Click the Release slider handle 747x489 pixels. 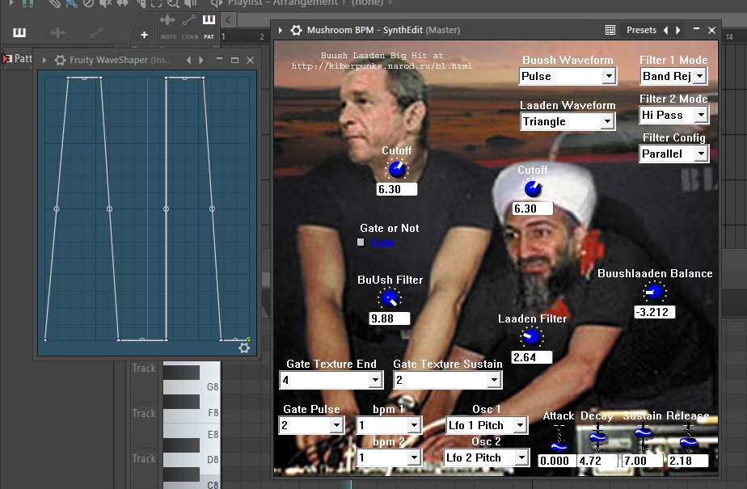point(688,442)
